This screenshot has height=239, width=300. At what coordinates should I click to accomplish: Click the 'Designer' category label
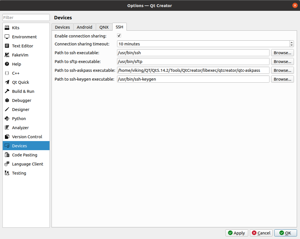click(21, 110)
